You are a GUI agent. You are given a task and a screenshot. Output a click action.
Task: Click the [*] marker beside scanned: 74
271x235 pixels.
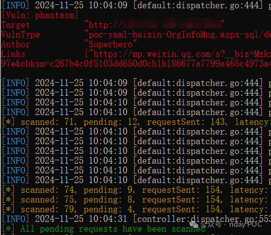[x=8, y=190]
